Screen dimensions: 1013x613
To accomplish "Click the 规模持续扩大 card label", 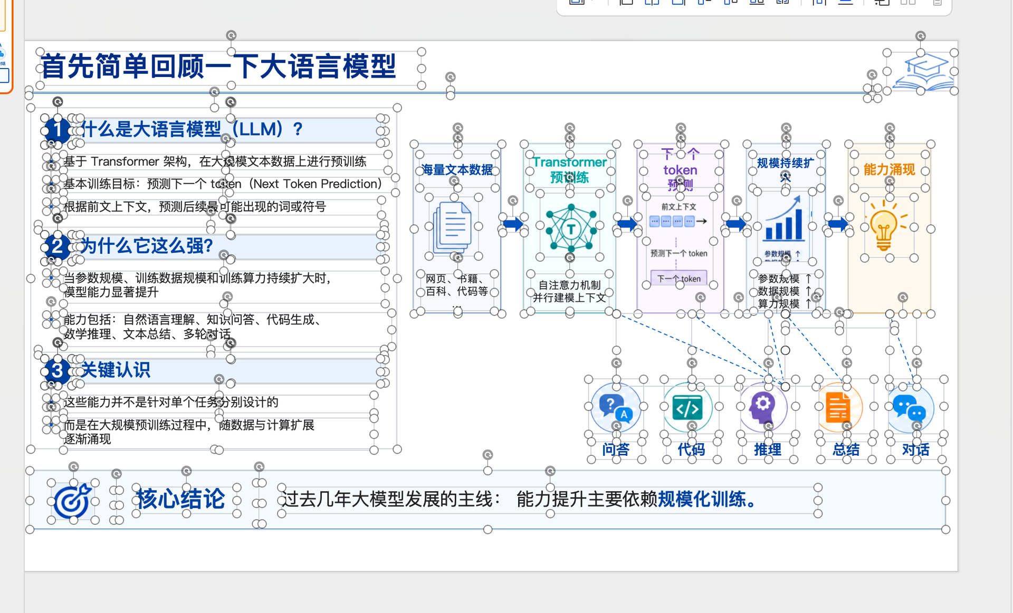I will coord(785,169).
